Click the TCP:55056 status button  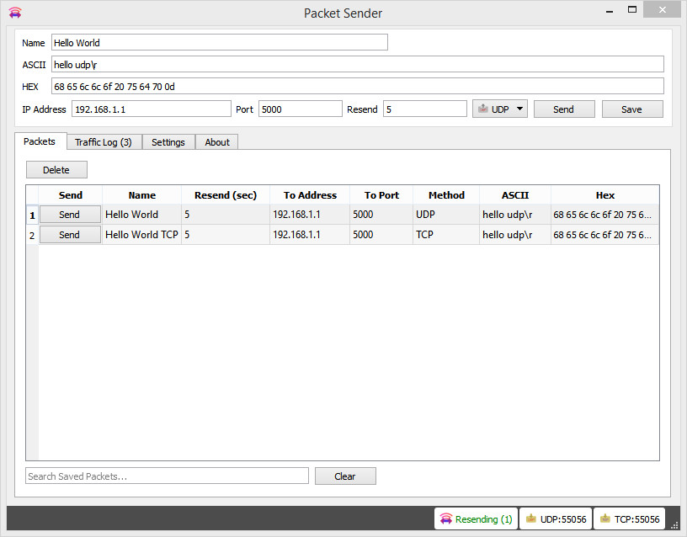pyautogui.click(x=630, y=518)
